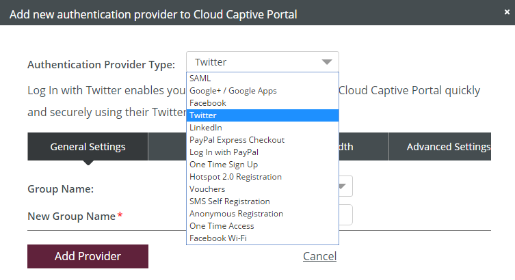Close the authentication provider dialog
Viewport: 515px width, 280px height.
point(507,12)
